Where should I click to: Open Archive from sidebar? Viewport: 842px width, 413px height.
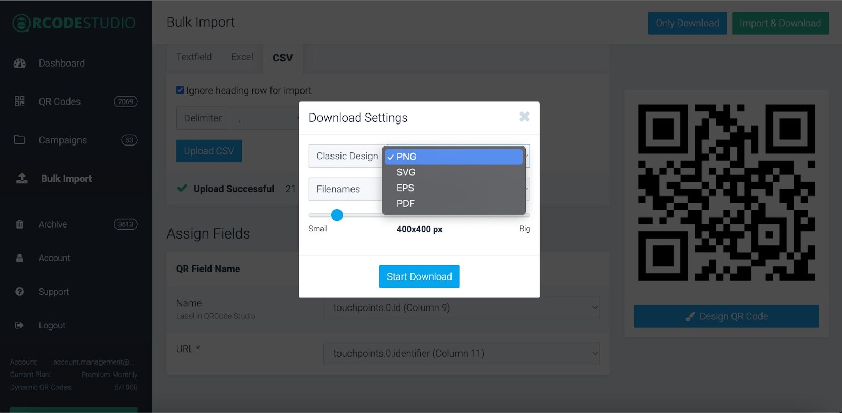pyautogui.click(x=53, y=224)
